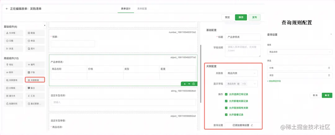Add the 文本框 text box component
This screenshot has width=335, height=135.
point(13,33)
